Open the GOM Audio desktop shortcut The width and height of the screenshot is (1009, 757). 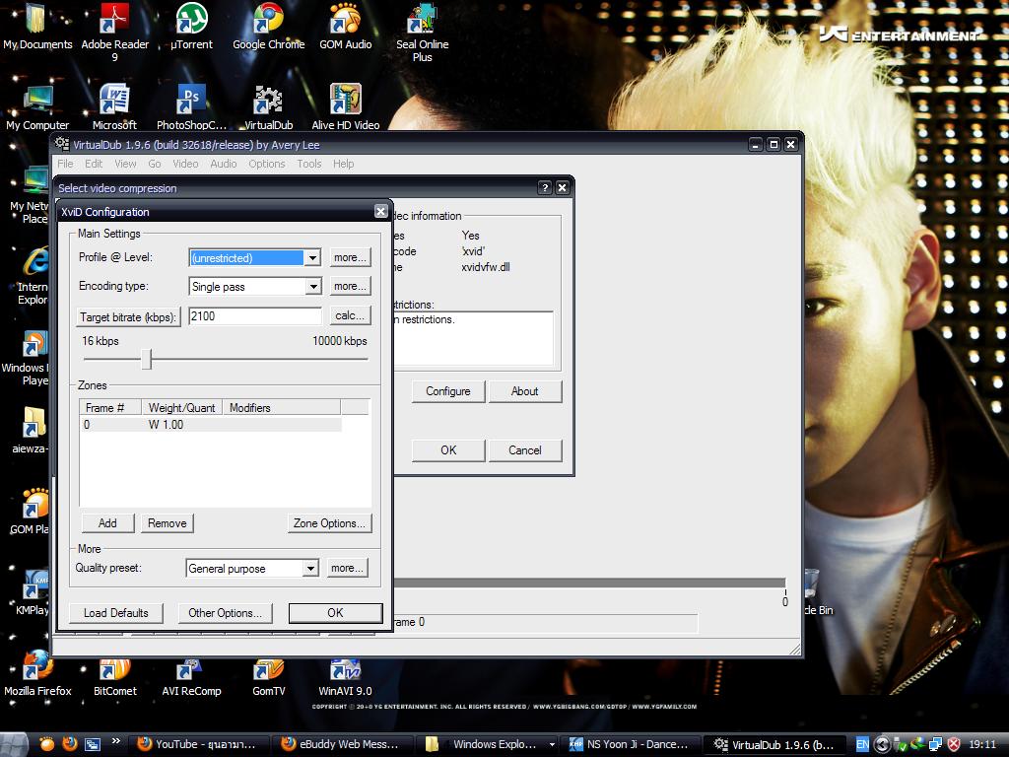[x=346, y=26]
